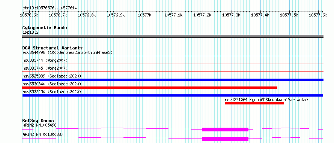
Task: Click the DGV Structural Variants track title
Action: (x=53, y=48)
